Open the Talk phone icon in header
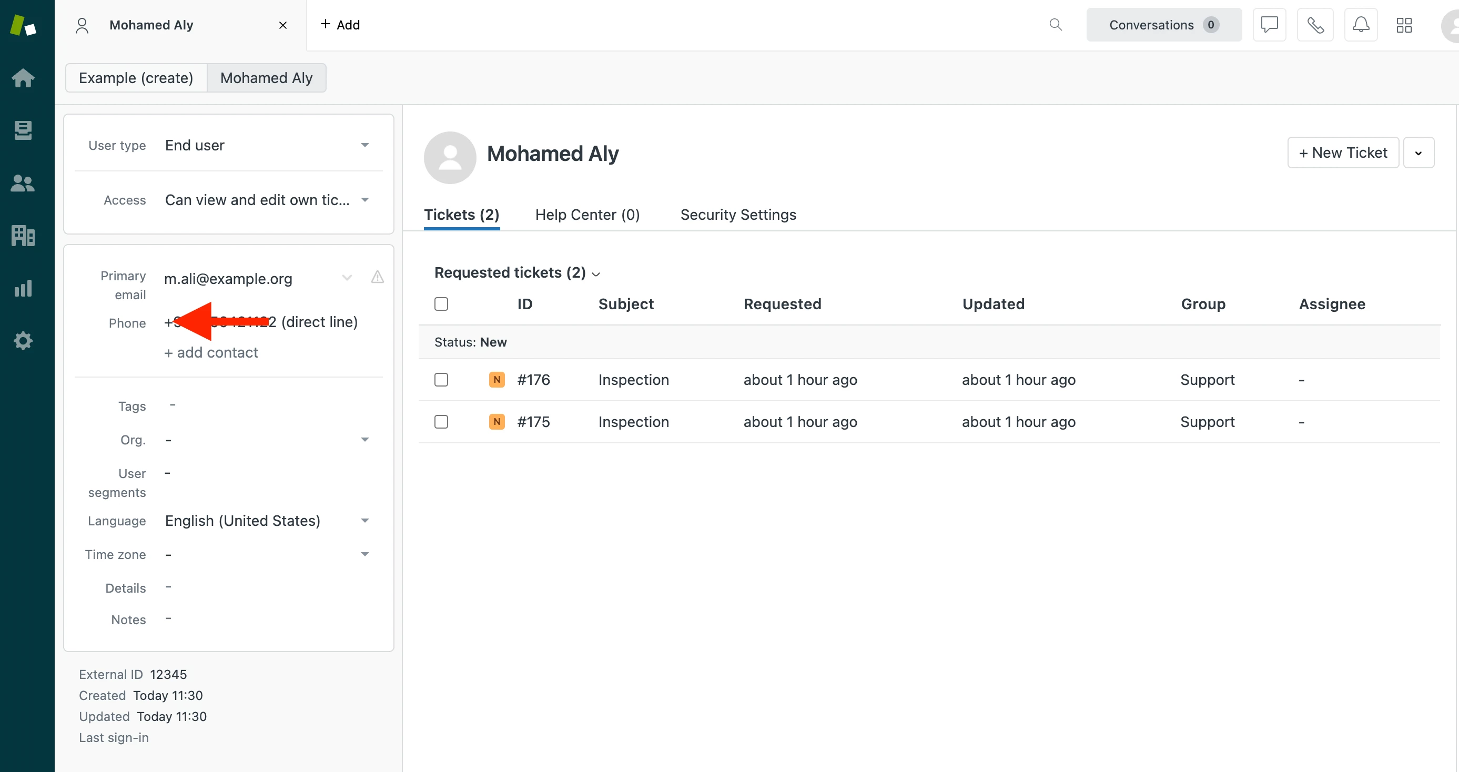 (1315, 25)
